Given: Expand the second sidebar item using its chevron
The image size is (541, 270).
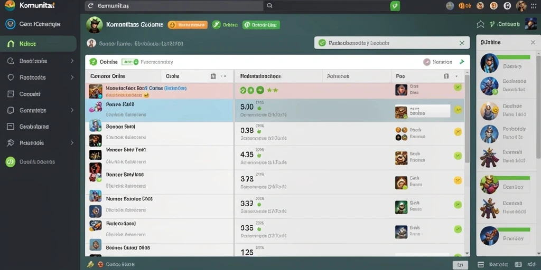Looking at the screenshot, I should [72, 61].
